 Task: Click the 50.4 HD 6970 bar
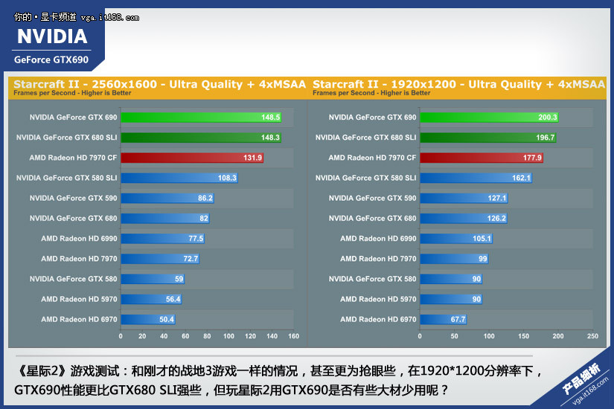click(148, 319)
